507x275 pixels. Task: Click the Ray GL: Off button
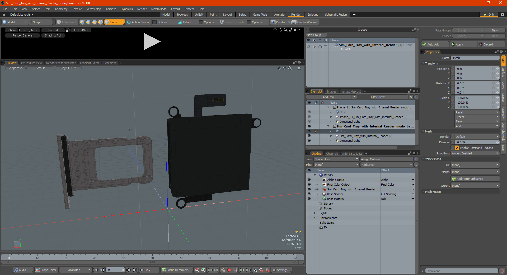(x=68, y=68)
